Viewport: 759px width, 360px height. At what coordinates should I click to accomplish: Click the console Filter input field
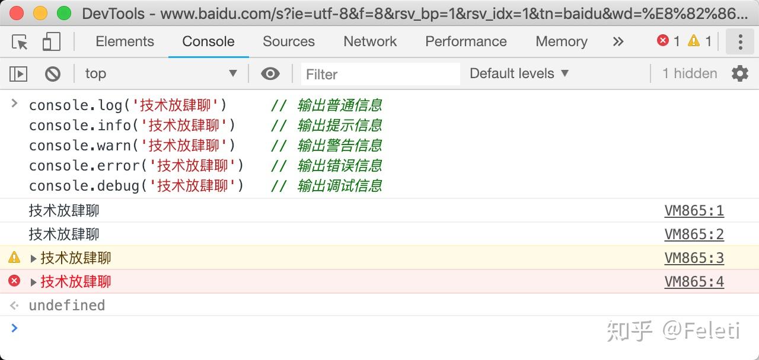pos(381,74)
